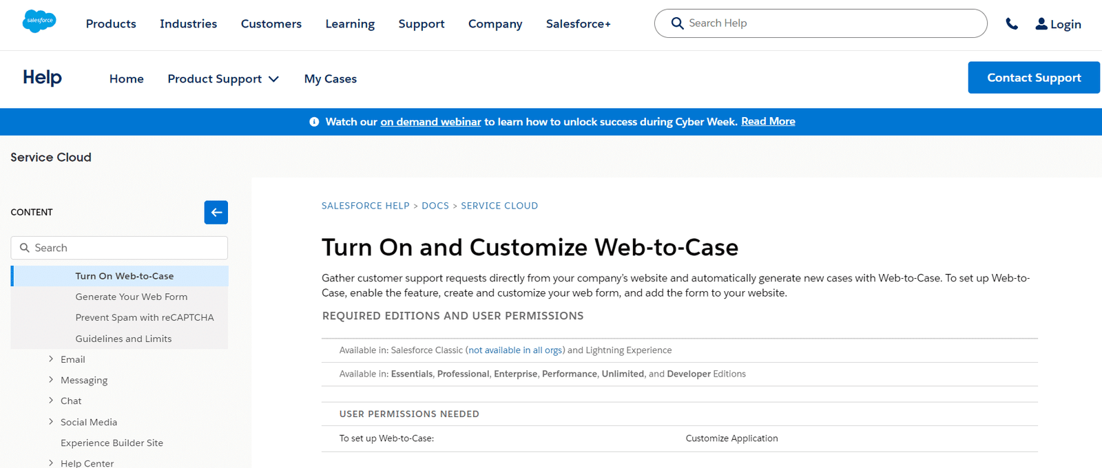Screen dimensions: 1102x468
Task: Click the Salesforce cloud logo
Action: pos(39,21)
